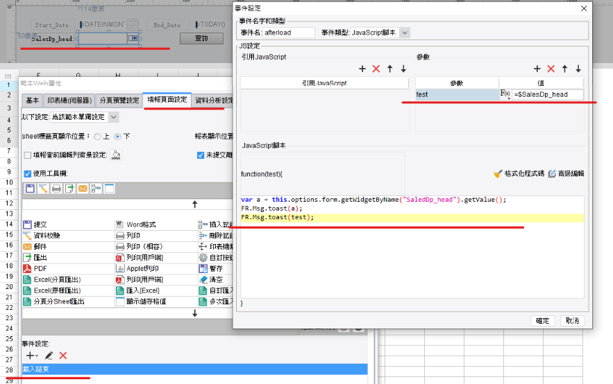
Task: Click the =$SalesDp_head value cell
Action: click(x=547, y=94)
